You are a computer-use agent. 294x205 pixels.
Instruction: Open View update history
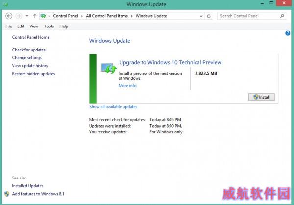[x=30, y=66]
